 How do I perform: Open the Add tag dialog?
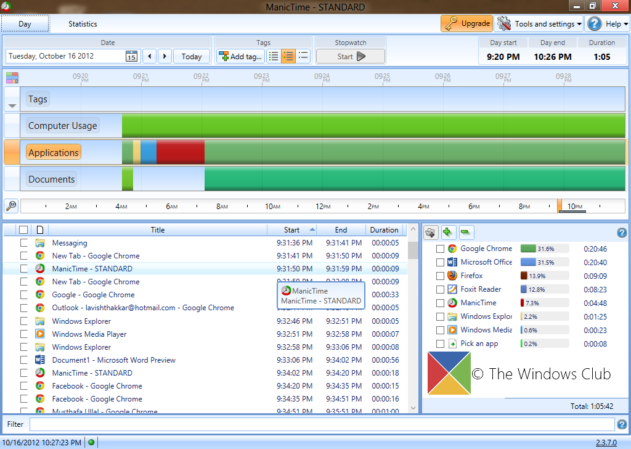tap(240, 56)
